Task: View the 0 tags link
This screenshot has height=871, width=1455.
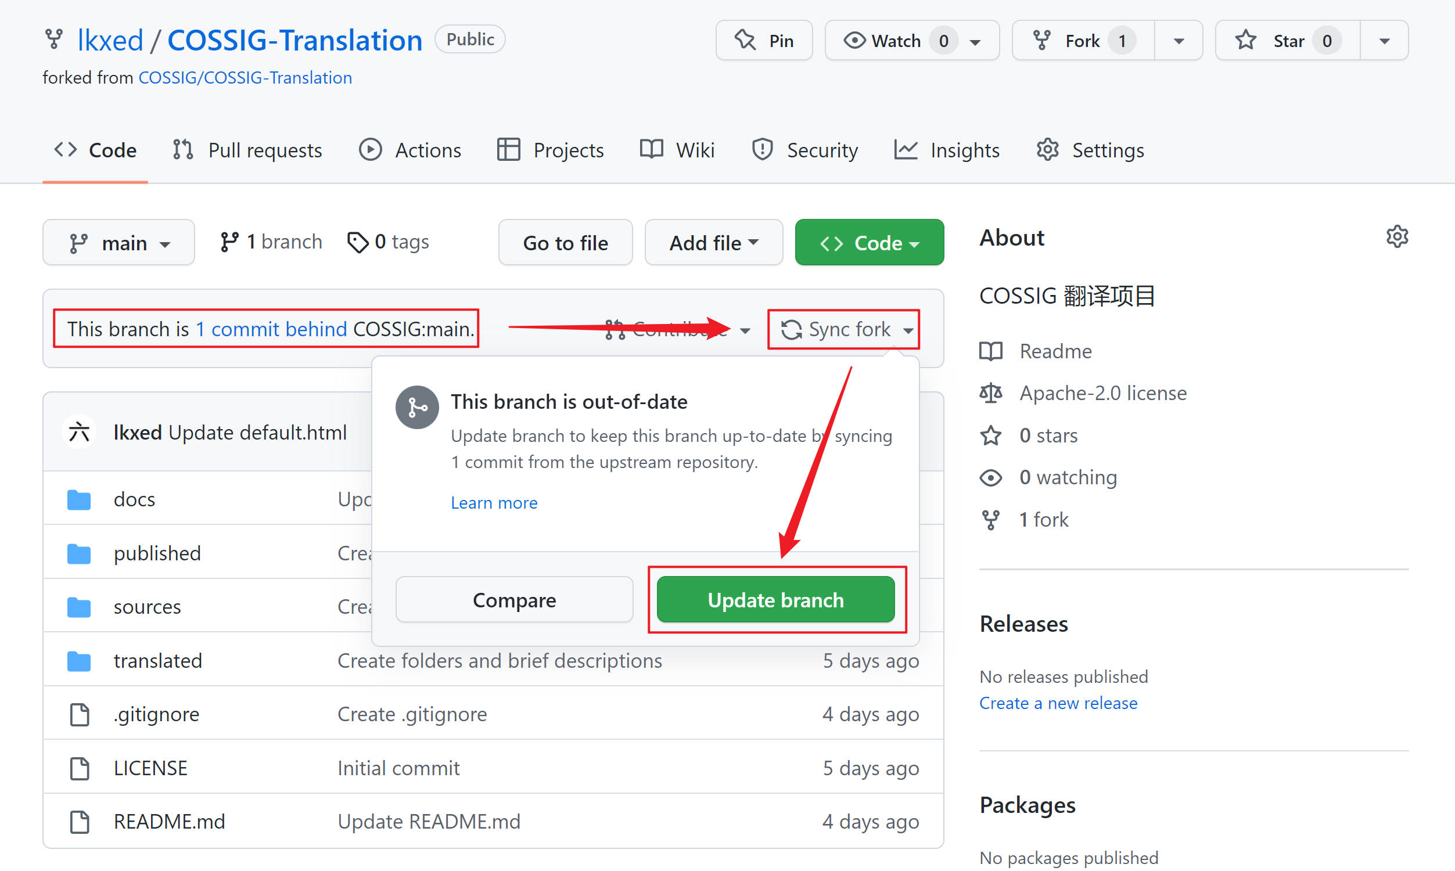Action: point(388,242)
